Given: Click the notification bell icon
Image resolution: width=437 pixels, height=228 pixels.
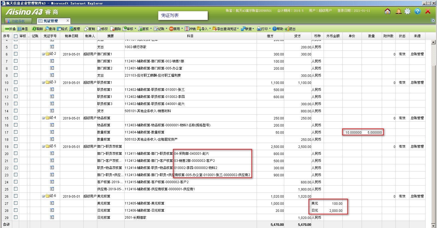Looking at the screenshot, I should point(399,11).
